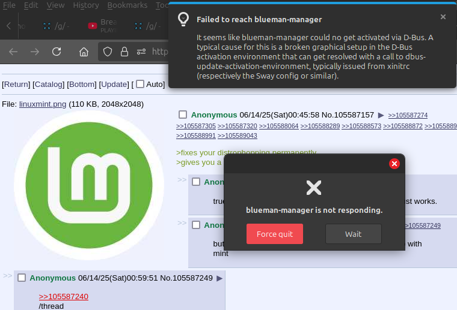The image size is (457, 310).
Task: Tick the checkbox on the reply mentioning mint
Action: [196, 225]
